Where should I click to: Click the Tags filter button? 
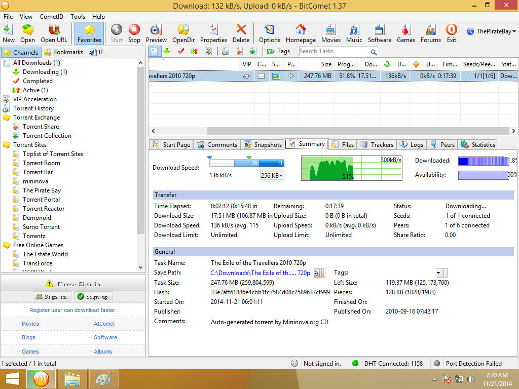pos(278,51)
